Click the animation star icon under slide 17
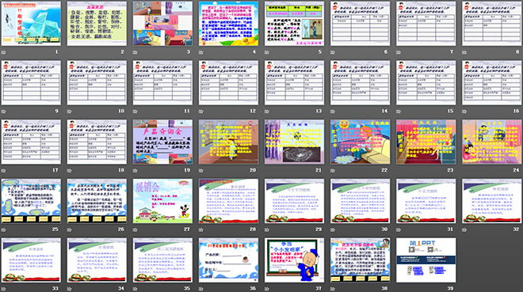 pos(4,170)
